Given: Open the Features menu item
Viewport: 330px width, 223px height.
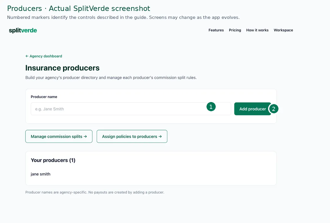Looking at the screenshot, I should pos(216,30).
